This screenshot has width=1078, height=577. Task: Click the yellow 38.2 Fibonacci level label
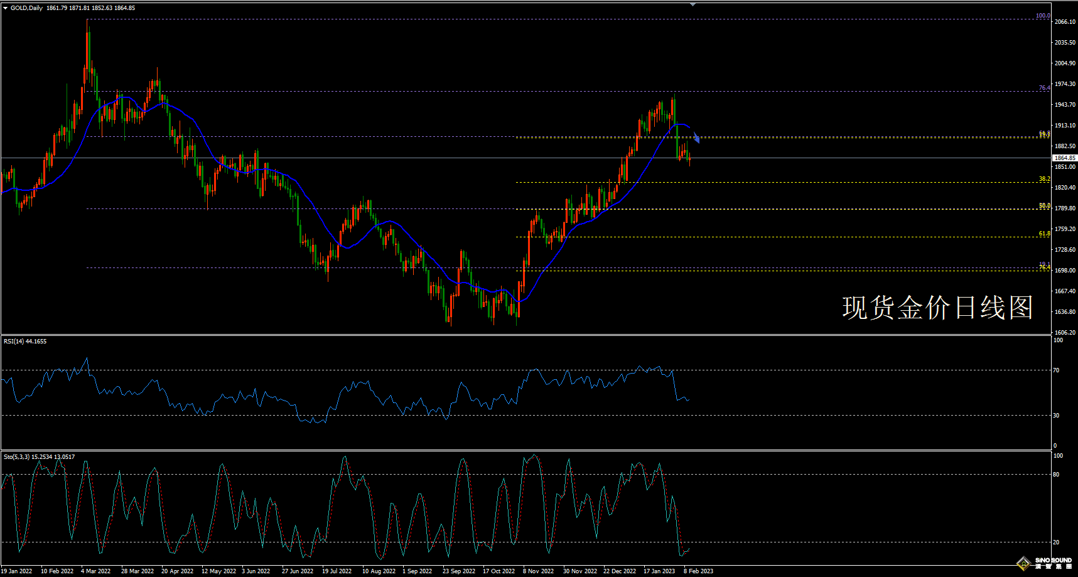point(1044,179)
